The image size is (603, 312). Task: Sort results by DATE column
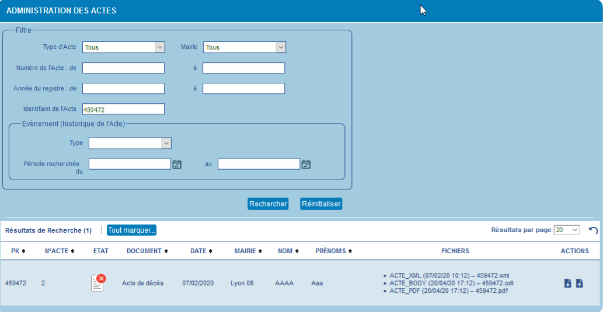[201, 251]
